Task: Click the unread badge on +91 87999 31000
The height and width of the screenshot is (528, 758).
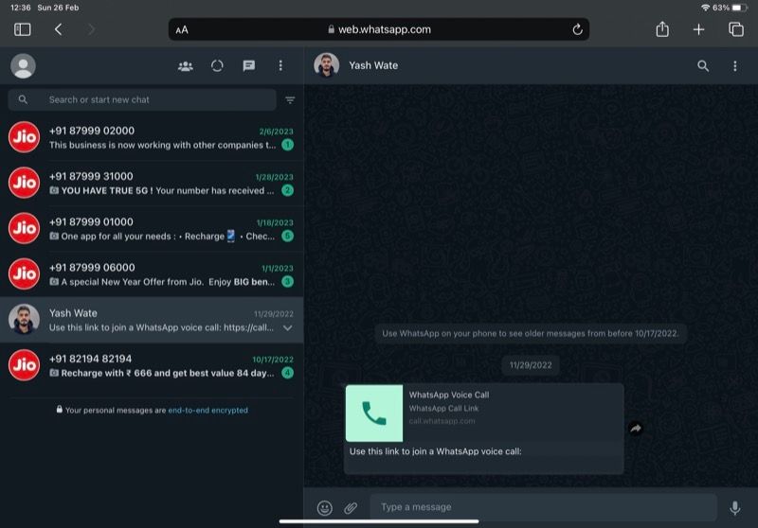Action: tap(288, 190)
